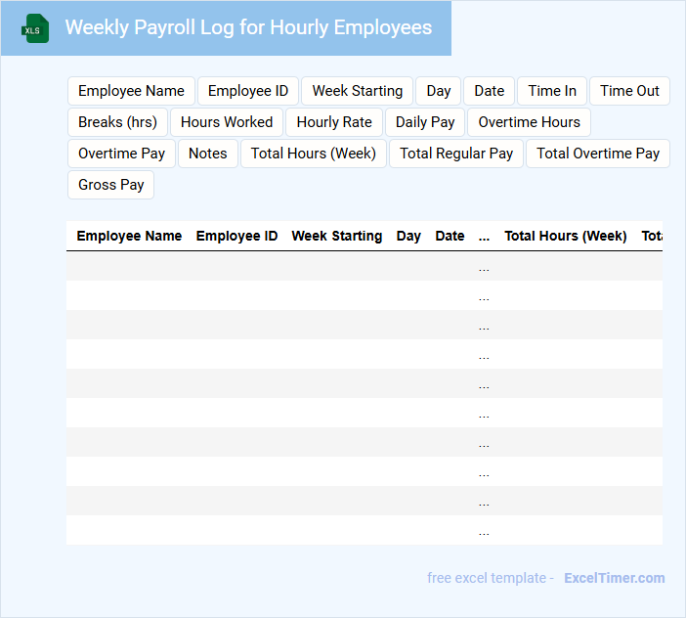The width and height of the screenshot is (686, 618).
Task: Open the ExcelTimer.com link
Action: [614, 578]
